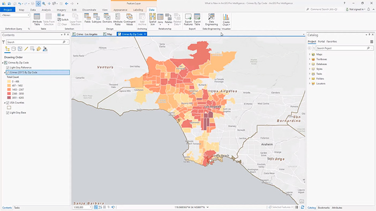This screenshot has width=376, height=211.
Task: Open the Attribute Table
Action: (x=37, y=19)
